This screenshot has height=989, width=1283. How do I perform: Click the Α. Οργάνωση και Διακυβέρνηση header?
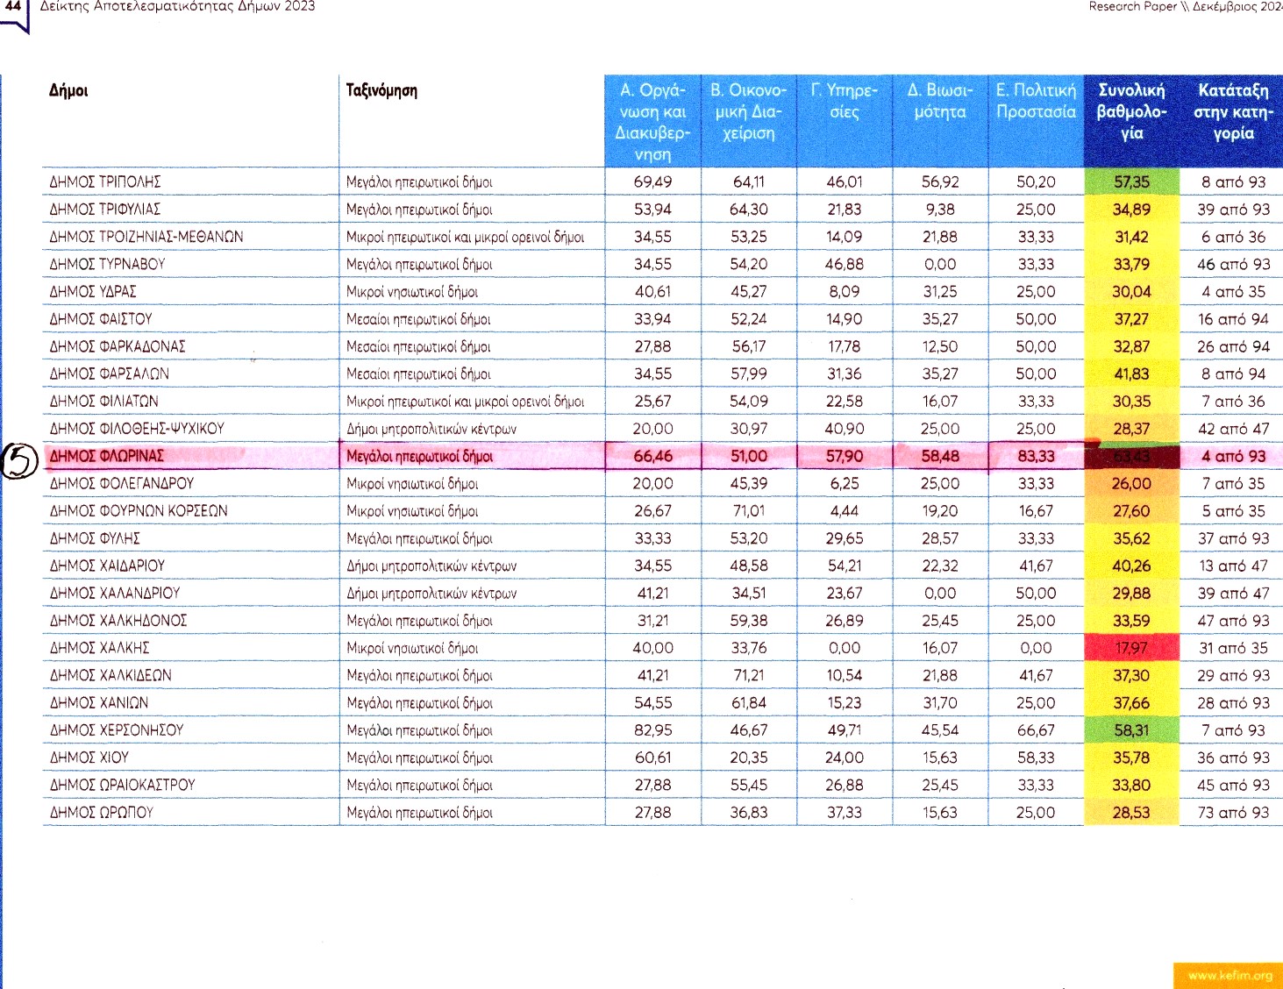coord(652,122)
